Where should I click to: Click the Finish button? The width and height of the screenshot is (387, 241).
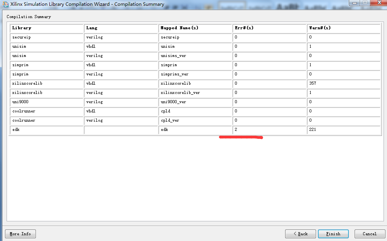point(333,234)
